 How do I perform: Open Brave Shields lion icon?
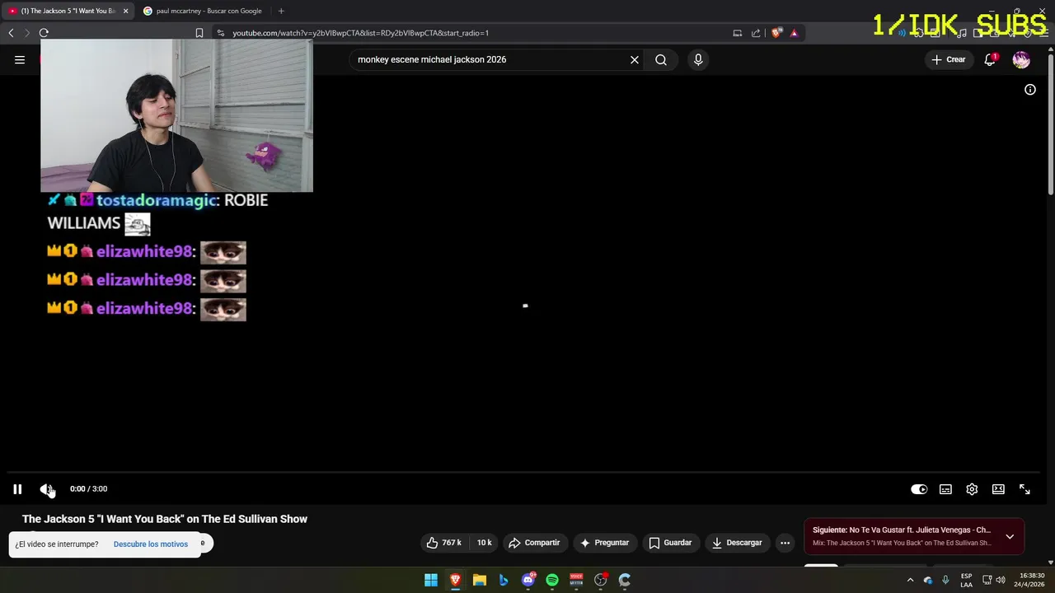(776, 33)
